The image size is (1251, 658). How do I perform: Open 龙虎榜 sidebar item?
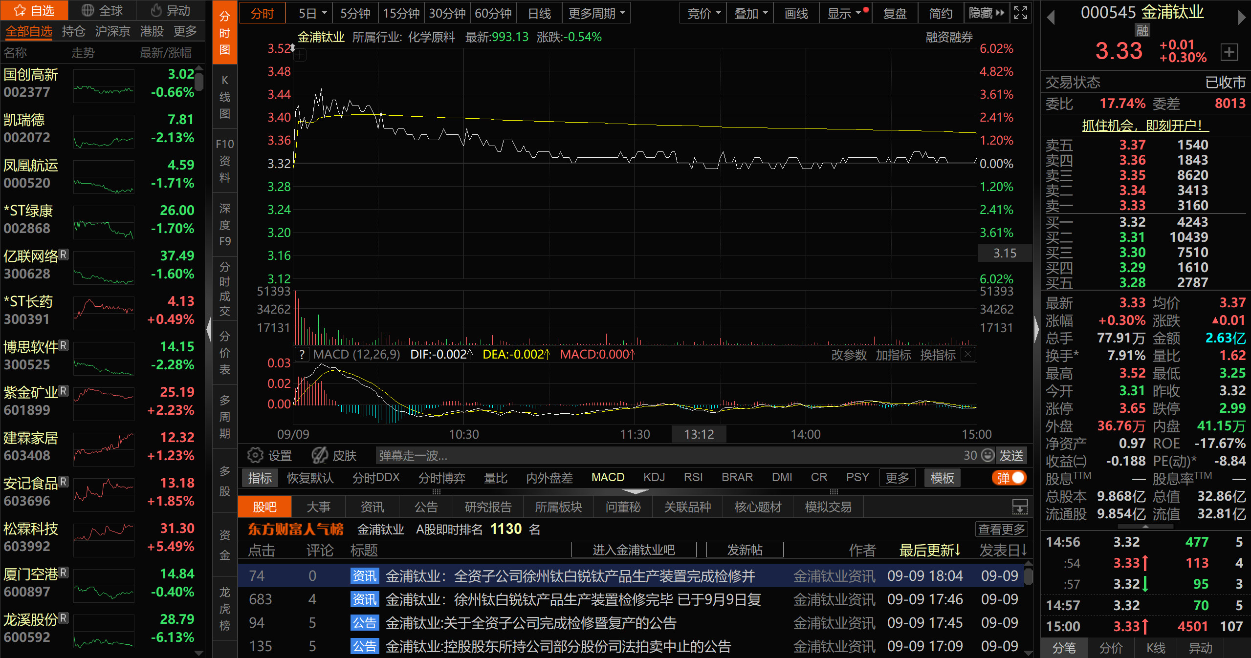(225, 609)
